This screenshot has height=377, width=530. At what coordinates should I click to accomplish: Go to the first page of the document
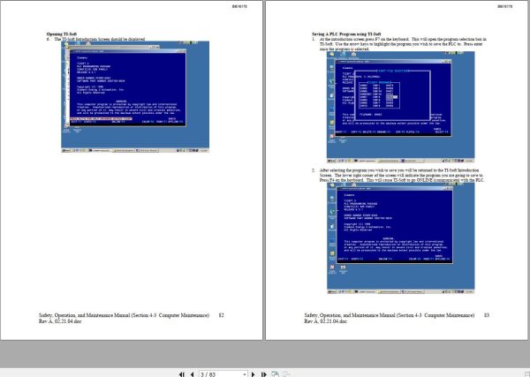pyautogui.click(x=181, y=374)
